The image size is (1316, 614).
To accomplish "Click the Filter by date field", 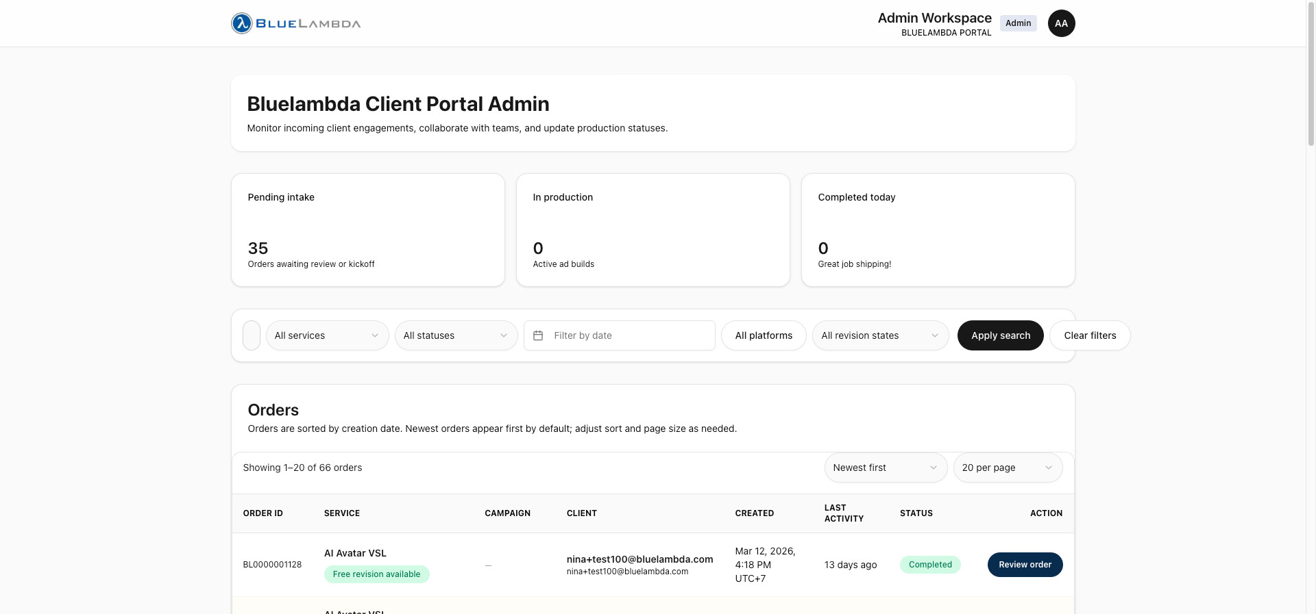I will pyautogui.click(x=619, y=335).
